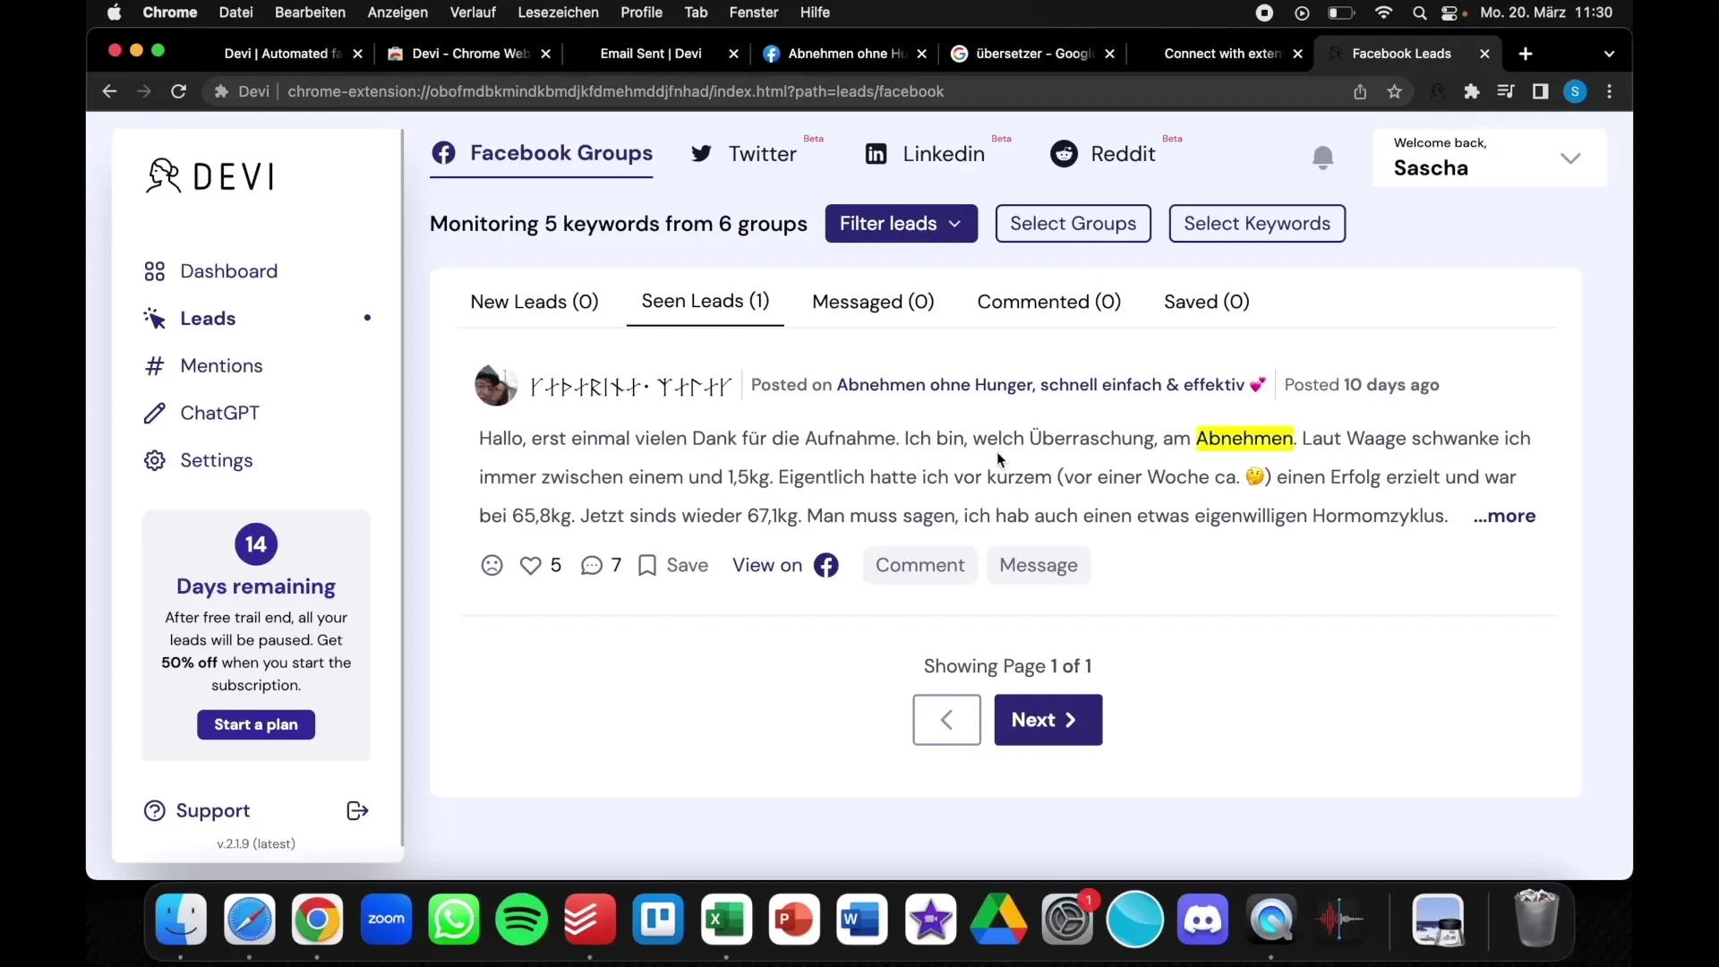This screenshot has width=1719, height=967.
Task: Go to the previous page arrow button
Action: (946, 721)
